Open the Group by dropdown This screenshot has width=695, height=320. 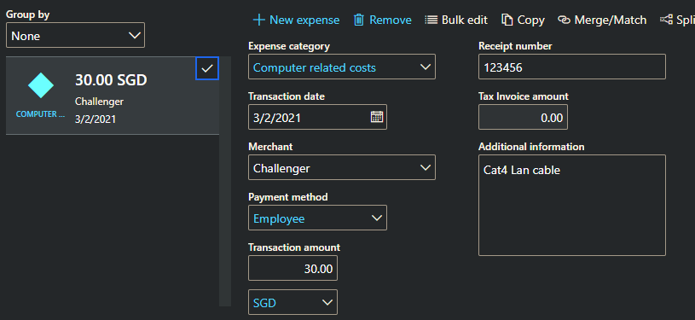pos(75,35)
